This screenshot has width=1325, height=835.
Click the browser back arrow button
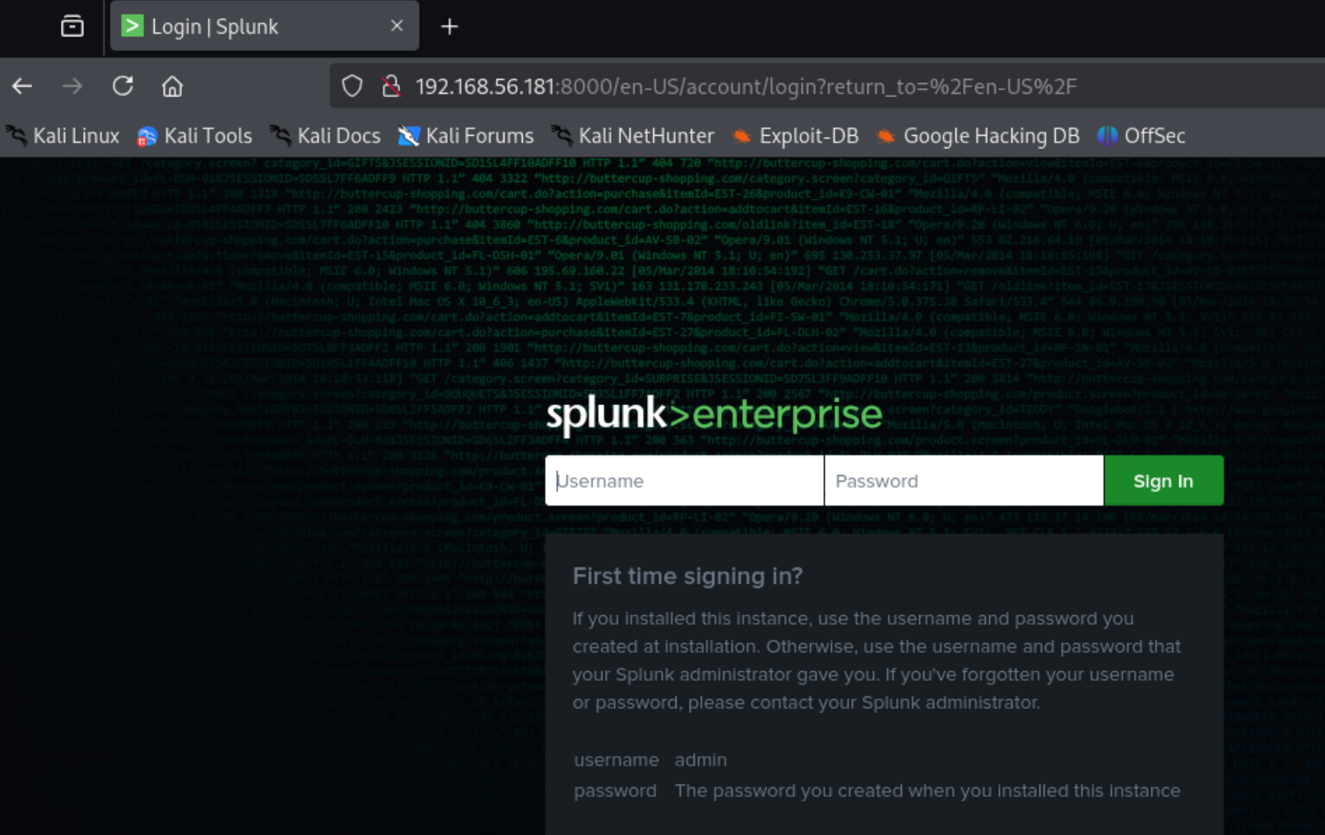pos(22,86)
